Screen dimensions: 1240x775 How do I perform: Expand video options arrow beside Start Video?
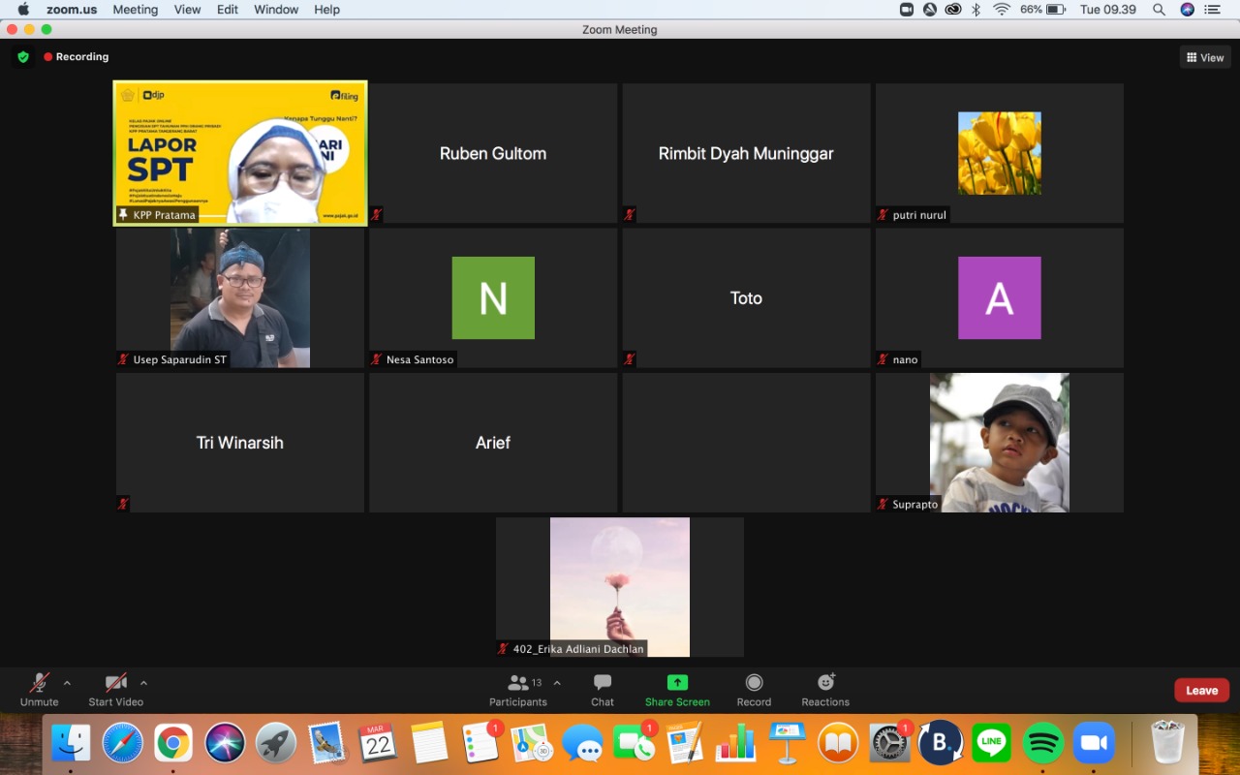[143, 682]
